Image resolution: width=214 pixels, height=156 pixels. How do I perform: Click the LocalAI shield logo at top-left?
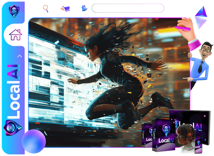[x=14, y=11]
